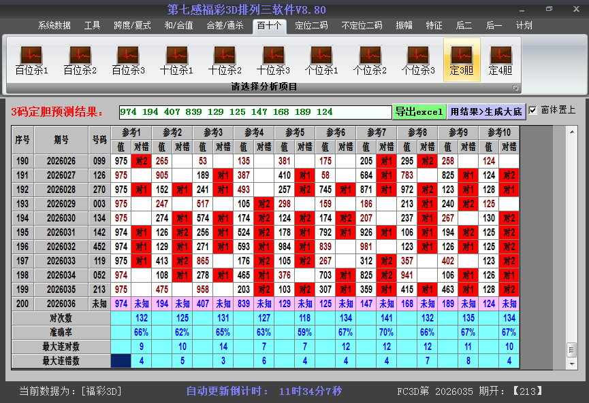Open the 定位二码 tab

coord(311,26)
